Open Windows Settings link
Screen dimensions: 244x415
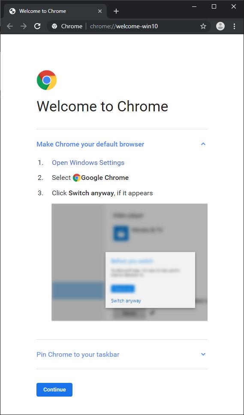pos(88,162)
